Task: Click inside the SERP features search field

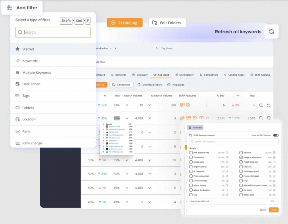Action: pos(233,142)
